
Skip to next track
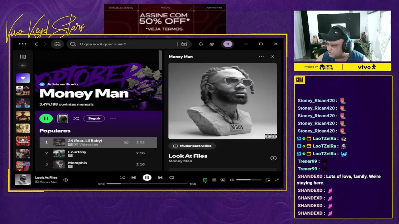(x=160, y=178)
